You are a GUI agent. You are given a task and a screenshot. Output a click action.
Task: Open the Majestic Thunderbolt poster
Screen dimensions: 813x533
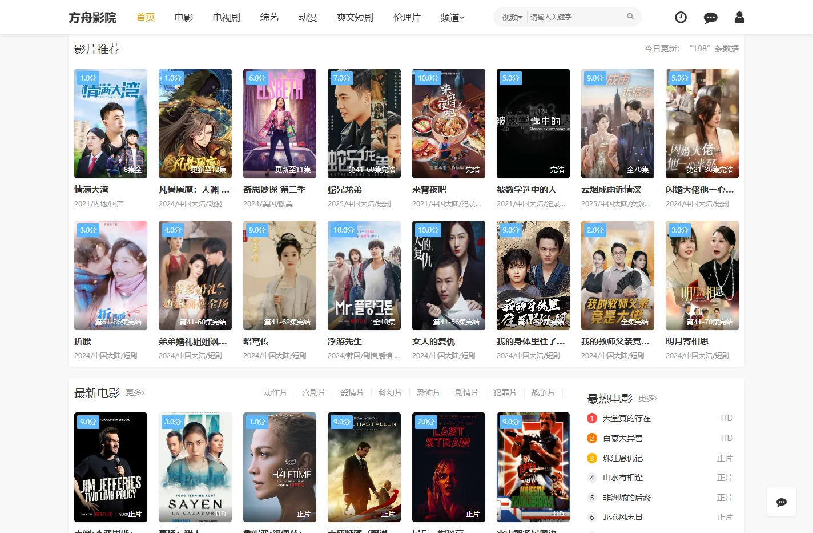click(533, 467)
